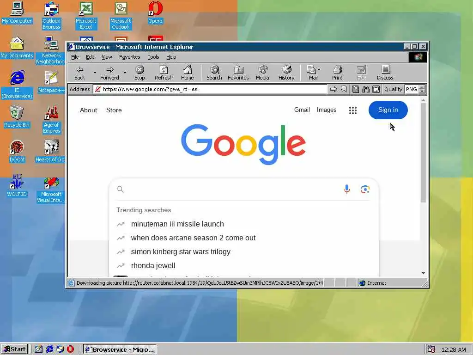Select simon kinberg star wars trilogy suggestion
473x355 pixels.
[181, 252]
